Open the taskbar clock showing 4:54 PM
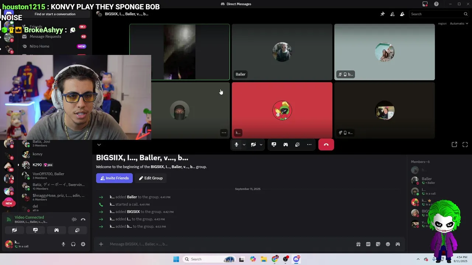472x265 pixels. pyautogui.click(x=462, y=259)
